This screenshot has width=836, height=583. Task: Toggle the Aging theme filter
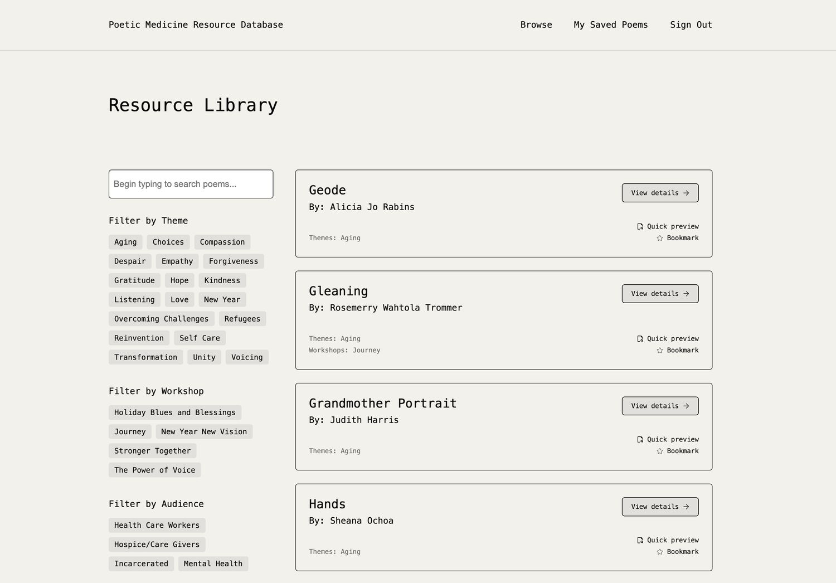coord(125,242)
